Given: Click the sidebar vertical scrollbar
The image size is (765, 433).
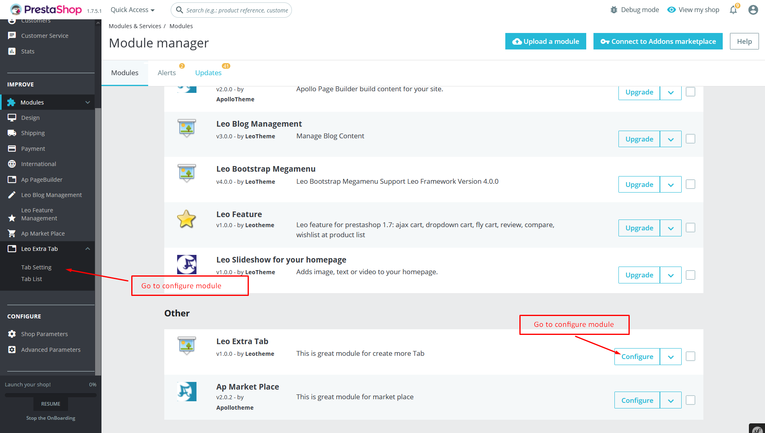Looking at the screenshot, I should click(98, 241).
